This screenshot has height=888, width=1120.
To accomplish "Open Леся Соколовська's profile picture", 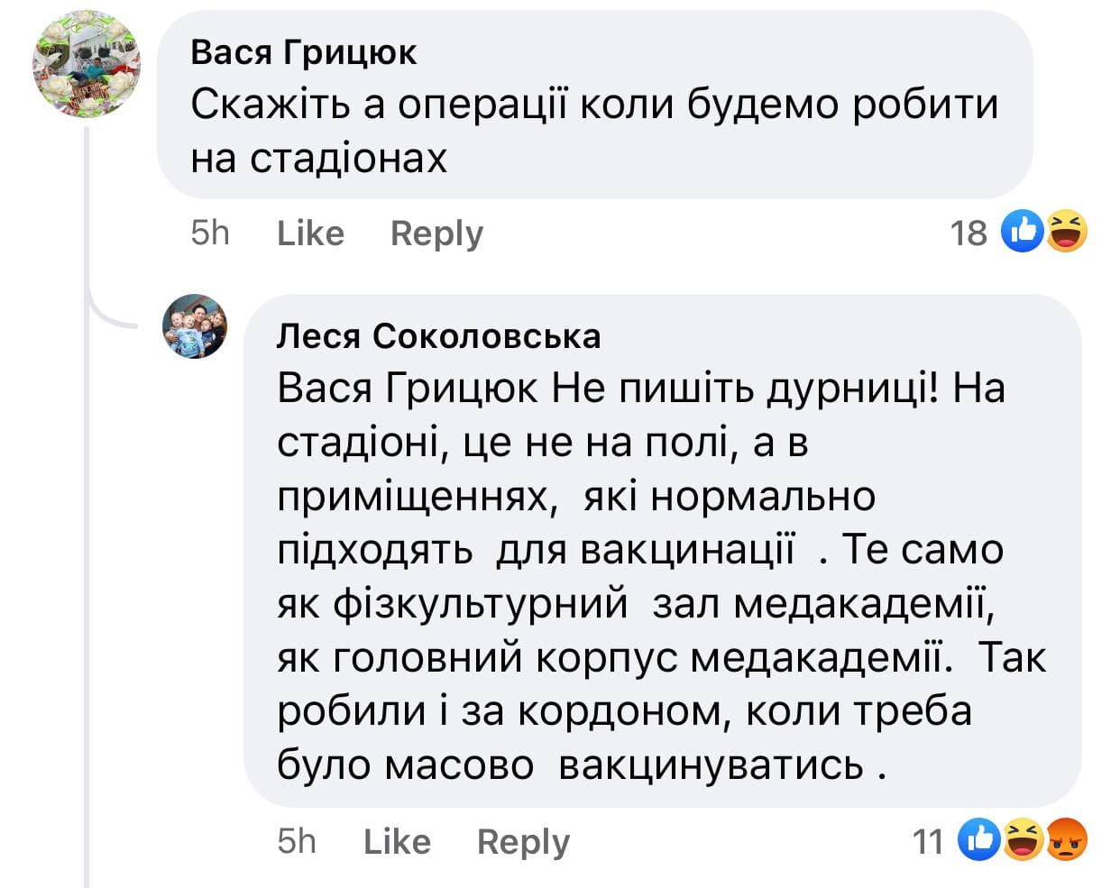I will 195,326.
